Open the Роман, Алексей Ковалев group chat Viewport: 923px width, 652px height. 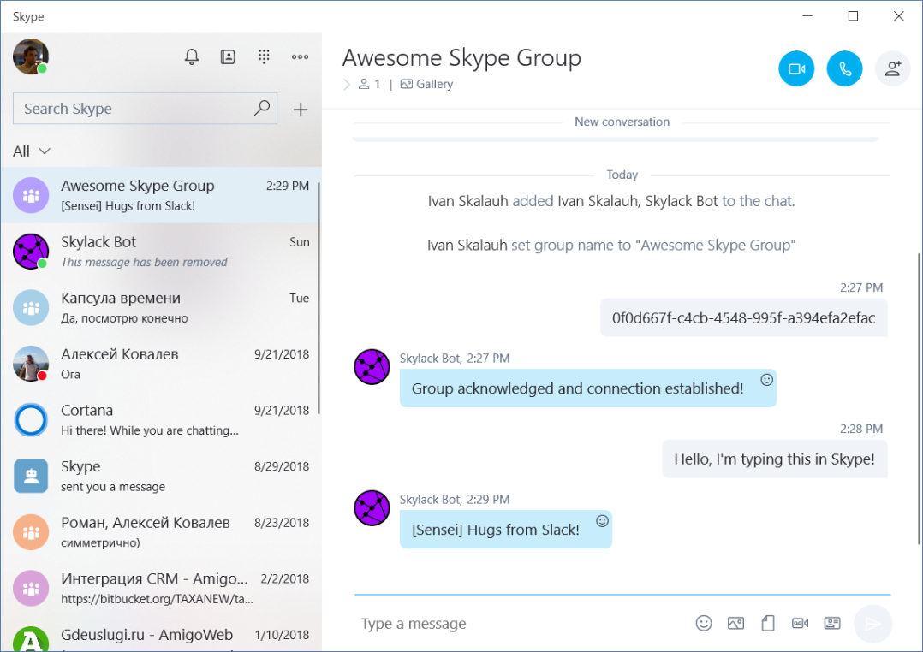point(161,532)
